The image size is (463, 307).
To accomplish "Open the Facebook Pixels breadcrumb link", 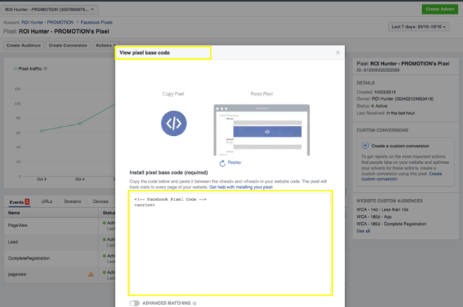I will point(96,22).
